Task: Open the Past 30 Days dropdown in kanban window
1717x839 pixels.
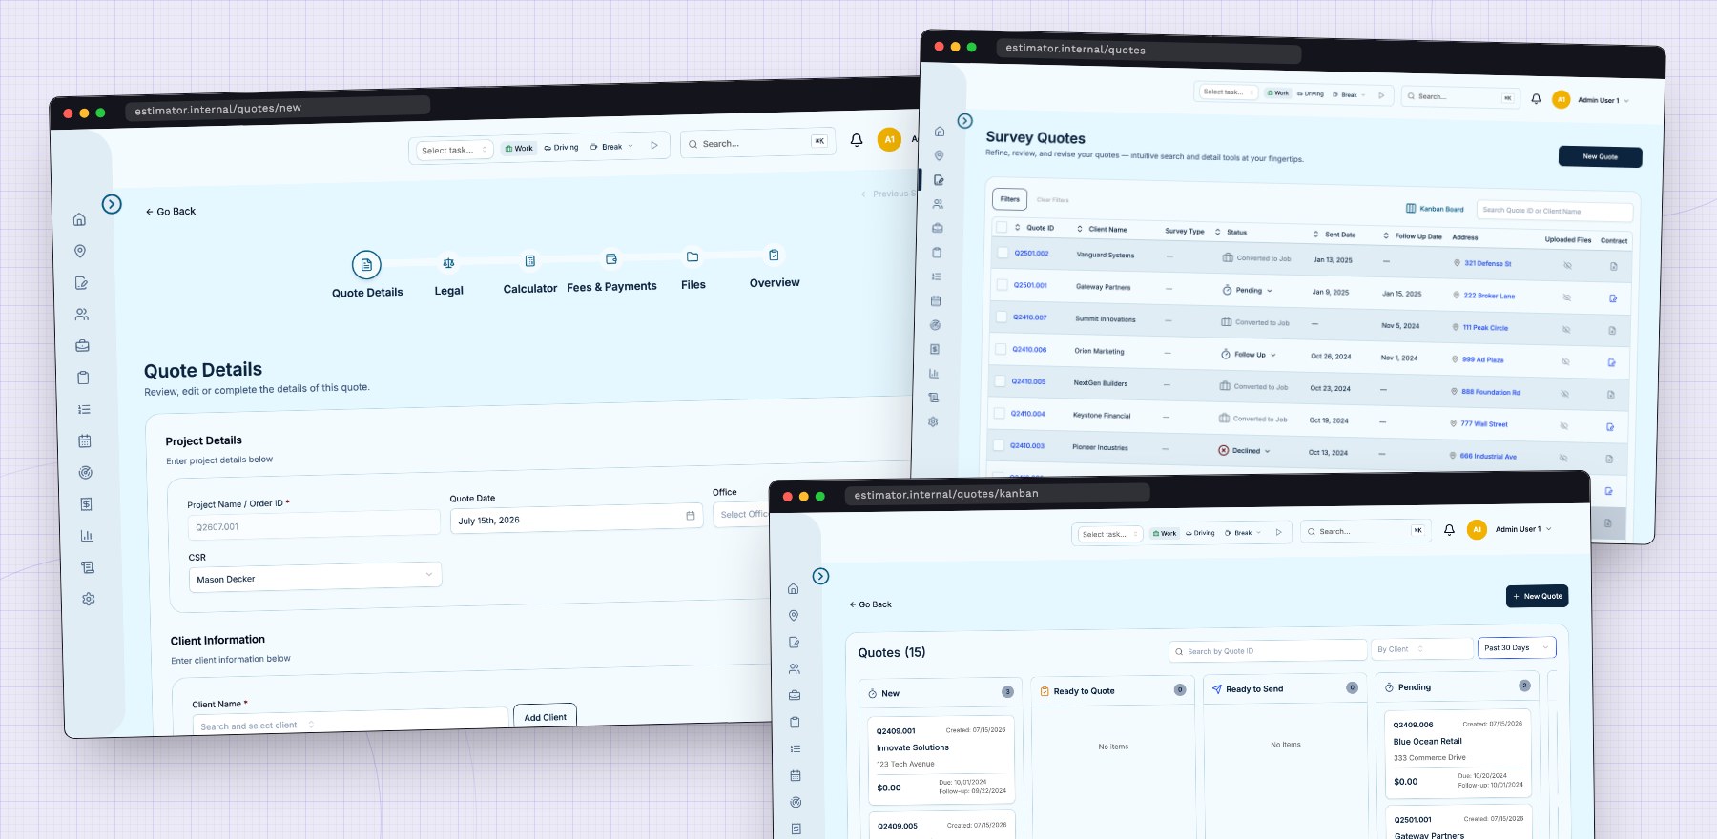Action: [1517, 647]
